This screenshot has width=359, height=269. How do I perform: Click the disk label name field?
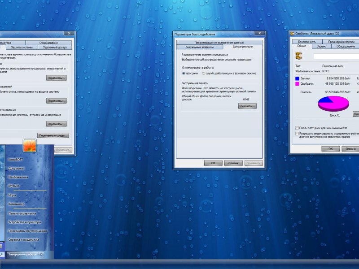(x=336, y=56)
